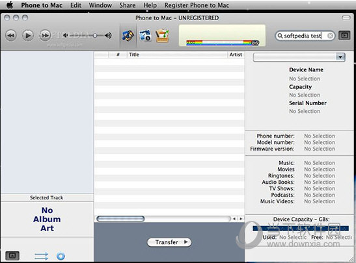Click the Device Name label
The height and width of the screenshot is (263, 356).
coord(306,69)
